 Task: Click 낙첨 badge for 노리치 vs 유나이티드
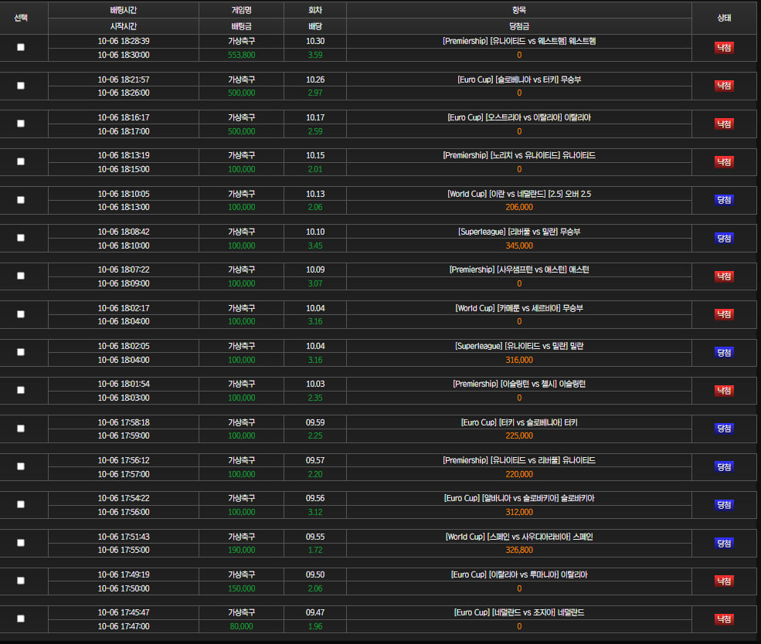[724, 162]
